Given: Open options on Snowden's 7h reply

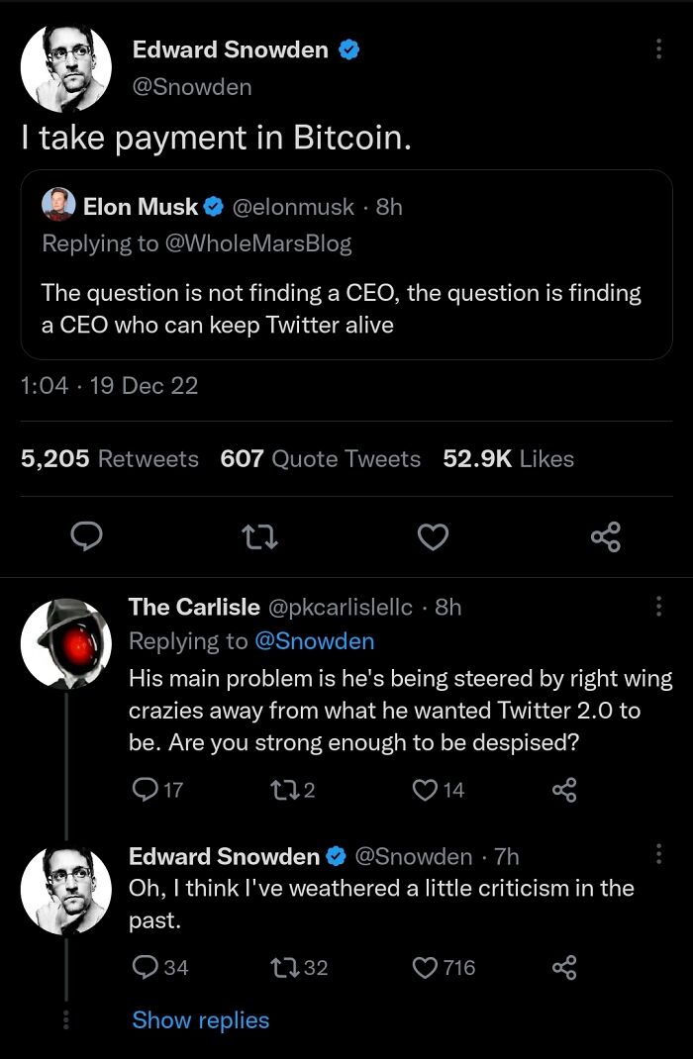Looking at the screenshot, I should coord(659,854).
